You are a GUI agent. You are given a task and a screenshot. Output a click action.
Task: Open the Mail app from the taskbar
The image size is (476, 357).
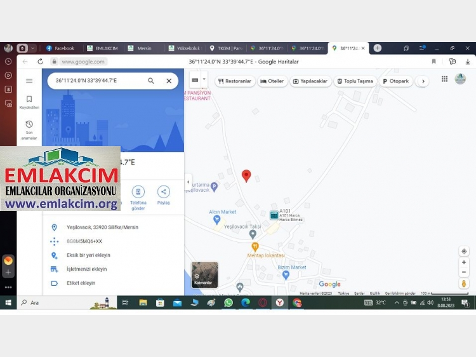(x=177, y=302)
